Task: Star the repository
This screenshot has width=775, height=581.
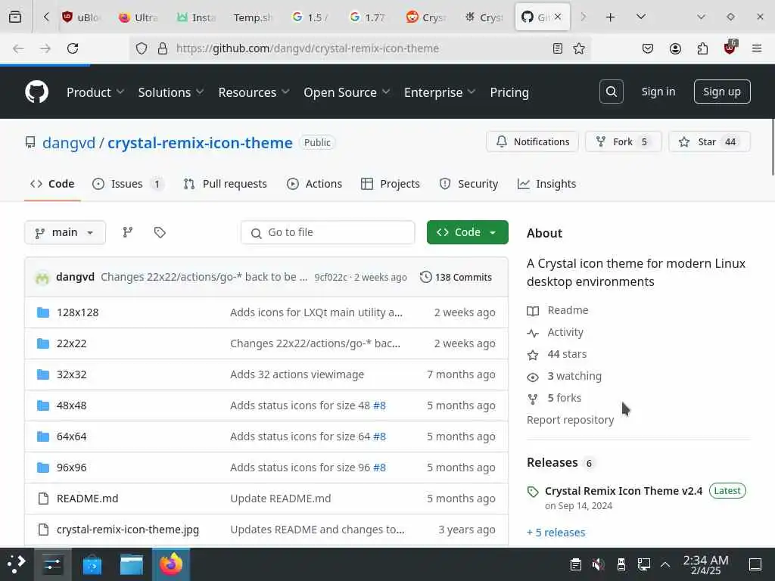Action: click(709, 141)
